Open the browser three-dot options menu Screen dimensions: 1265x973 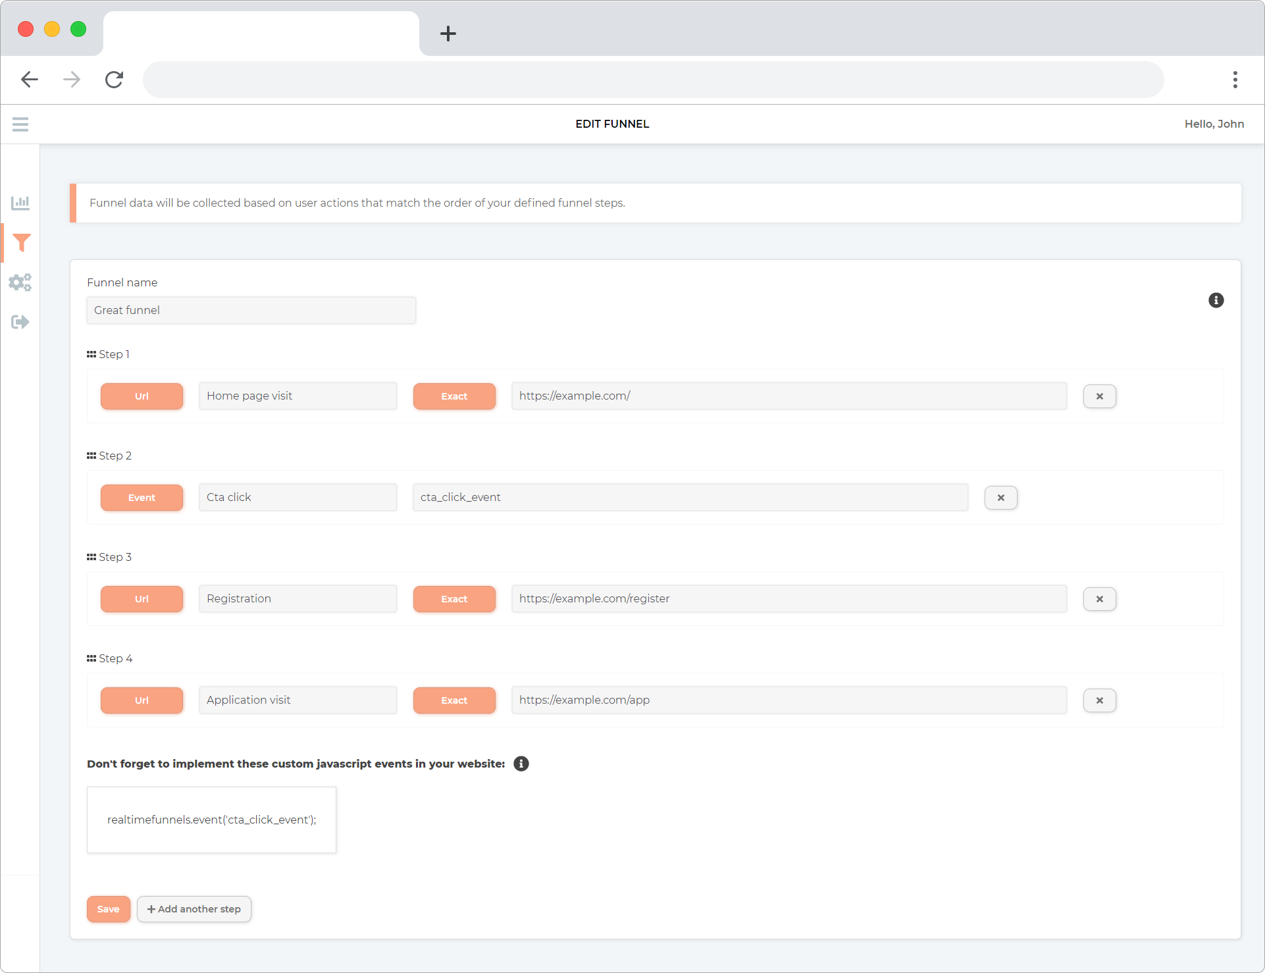tap(1235, 79)
